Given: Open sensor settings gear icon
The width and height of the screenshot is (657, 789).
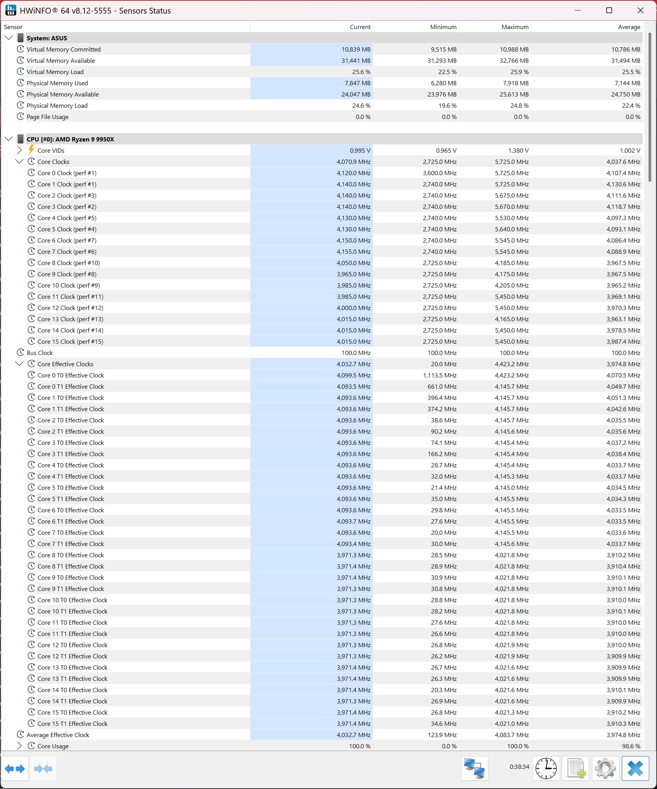Looking at the screenshot, I should click(605, 769).
